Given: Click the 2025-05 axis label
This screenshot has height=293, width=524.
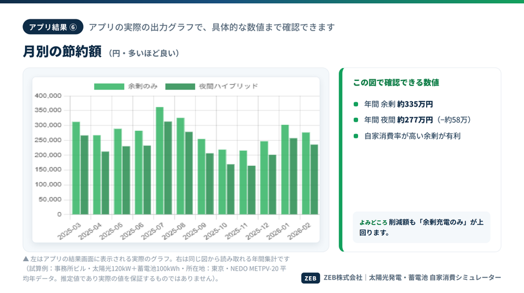Looking at the screenshot, I should tap(111, 231).
